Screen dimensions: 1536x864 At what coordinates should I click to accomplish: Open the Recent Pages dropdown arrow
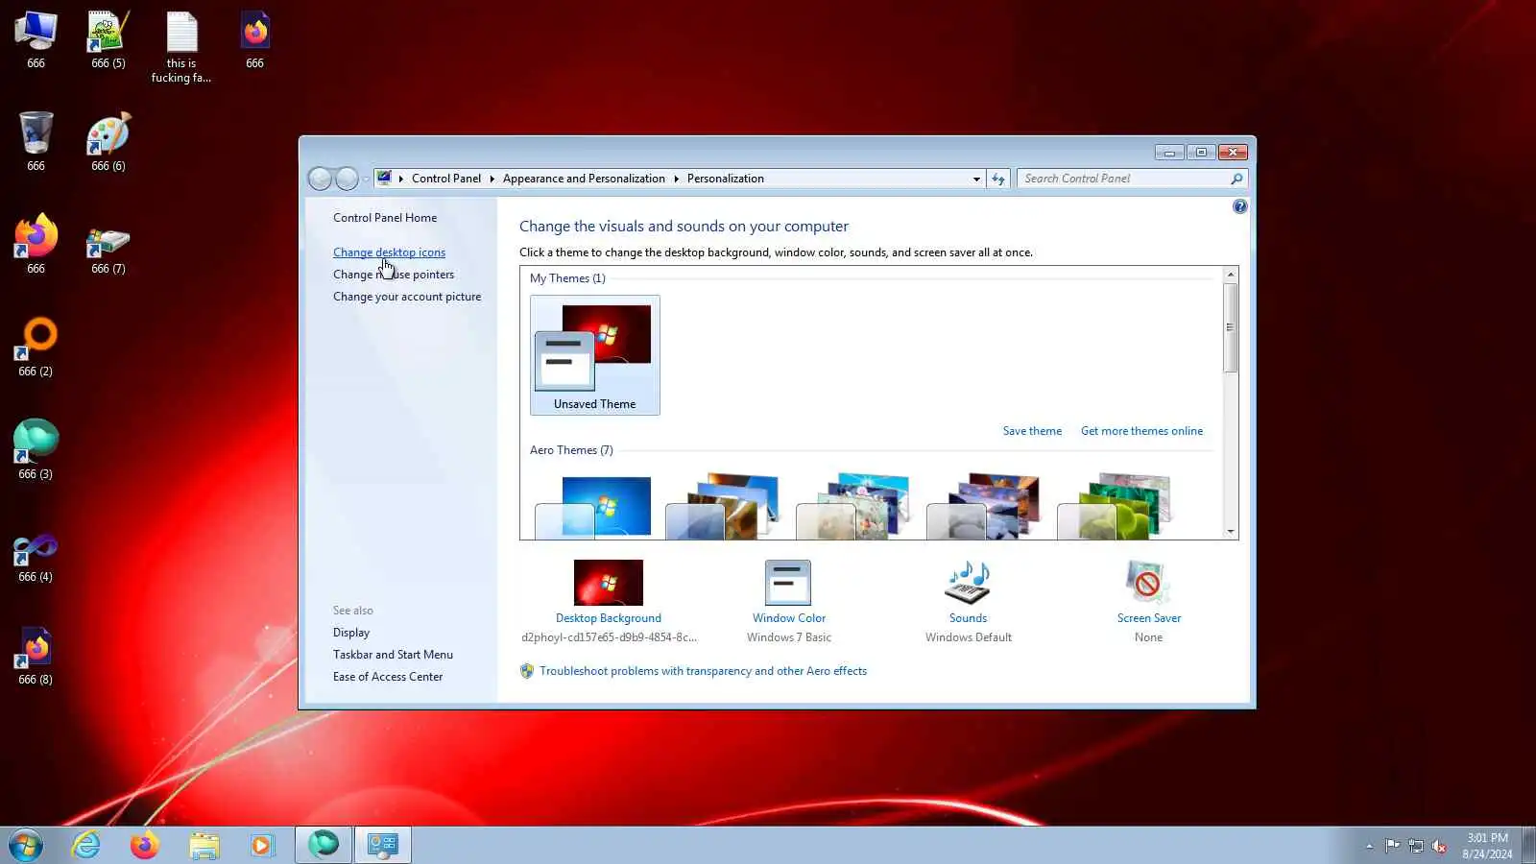(366, 180)
